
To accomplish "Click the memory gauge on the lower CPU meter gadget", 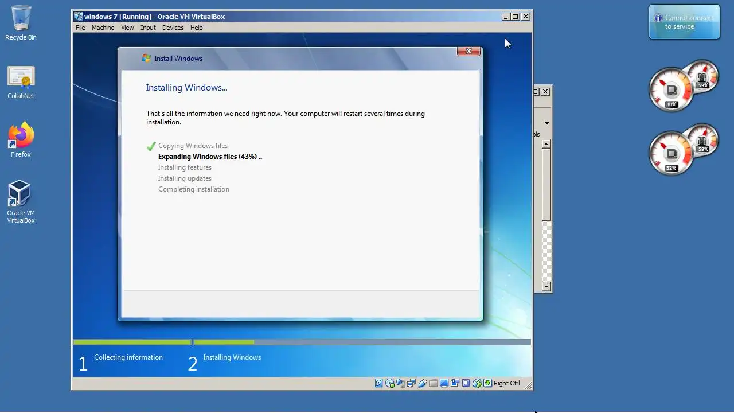I will click(x=704, y=139).
